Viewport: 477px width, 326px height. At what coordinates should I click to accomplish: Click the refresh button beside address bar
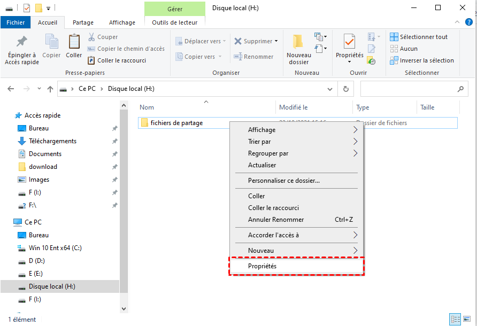[346, 89]
